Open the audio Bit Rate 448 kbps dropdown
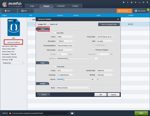150x116 pixels. tap(105, 75)
